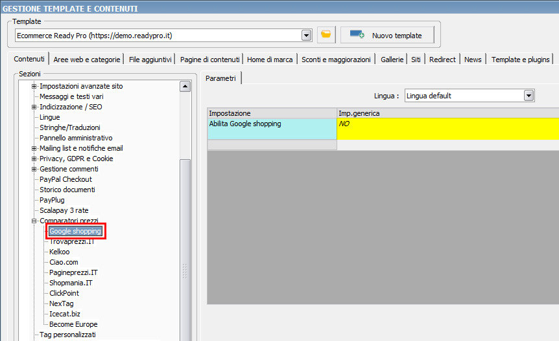Select Google shopping in the tree

[75, 231]
